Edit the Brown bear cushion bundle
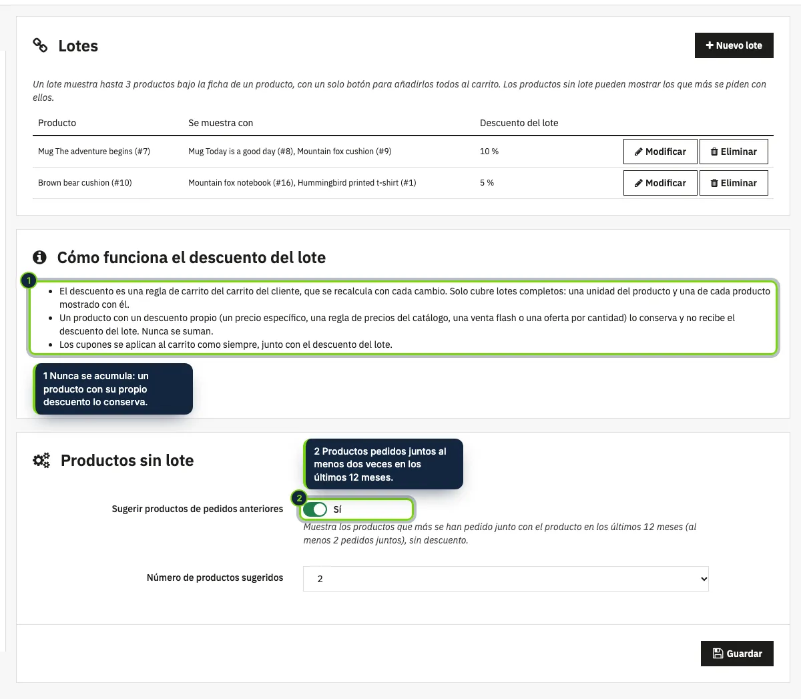This screenshot has width=801, height=699. click(x=660, y=183)
